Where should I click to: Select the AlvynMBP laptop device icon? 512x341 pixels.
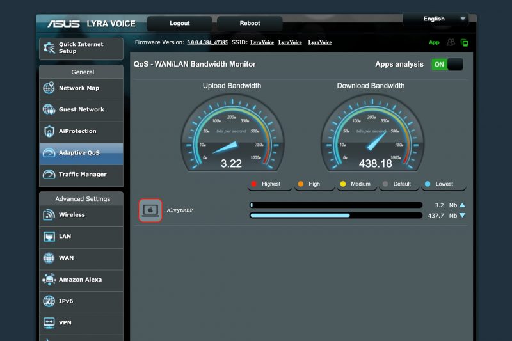coord(150,210)
